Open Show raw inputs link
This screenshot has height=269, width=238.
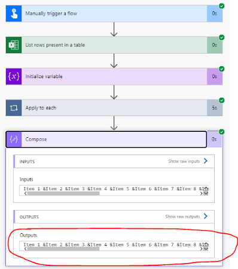184,161
